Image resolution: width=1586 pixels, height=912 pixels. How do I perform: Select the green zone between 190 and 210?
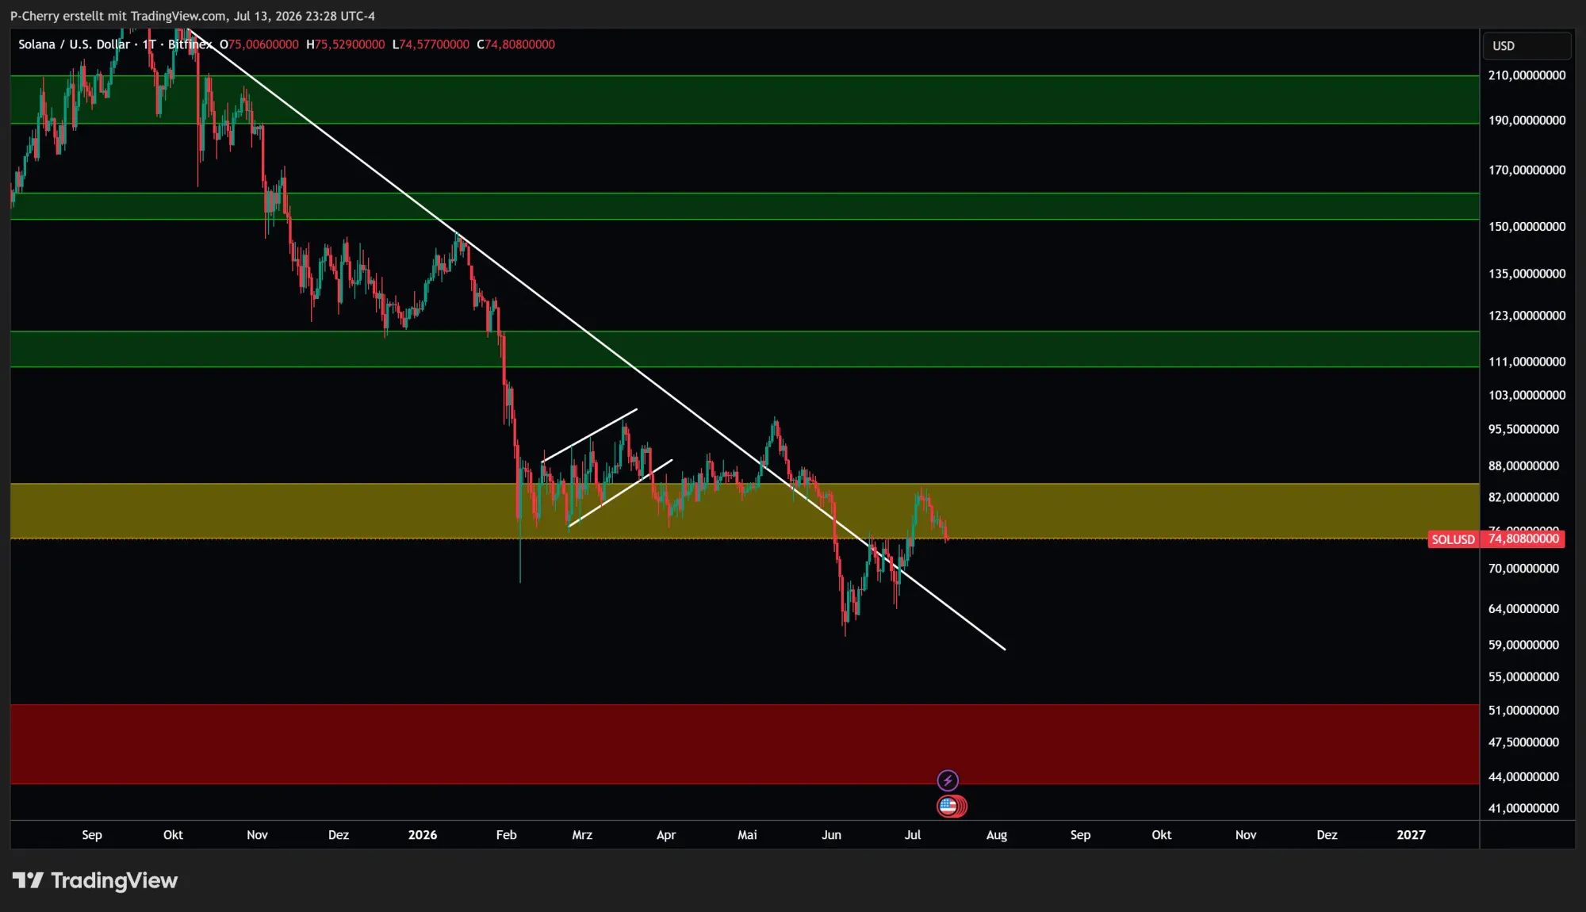[x=745, y=99]
